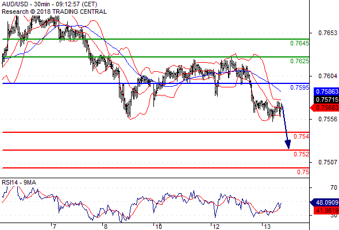
Task: Click the date axis label 12
Action: pos(216,227)
